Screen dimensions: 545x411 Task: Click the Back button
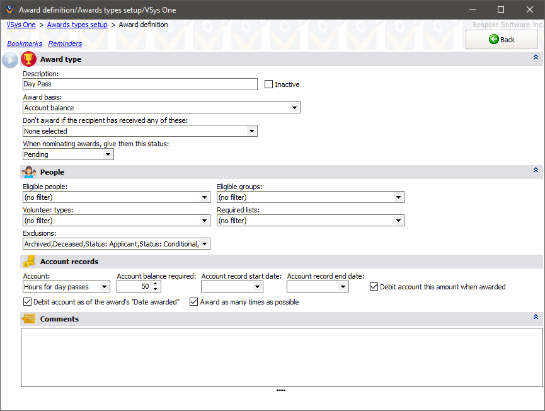502,40
